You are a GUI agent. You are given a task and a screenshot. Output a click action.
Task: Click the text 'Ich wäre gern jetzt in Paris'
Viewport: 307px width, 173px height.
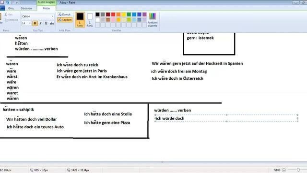[x=82, y=71]
